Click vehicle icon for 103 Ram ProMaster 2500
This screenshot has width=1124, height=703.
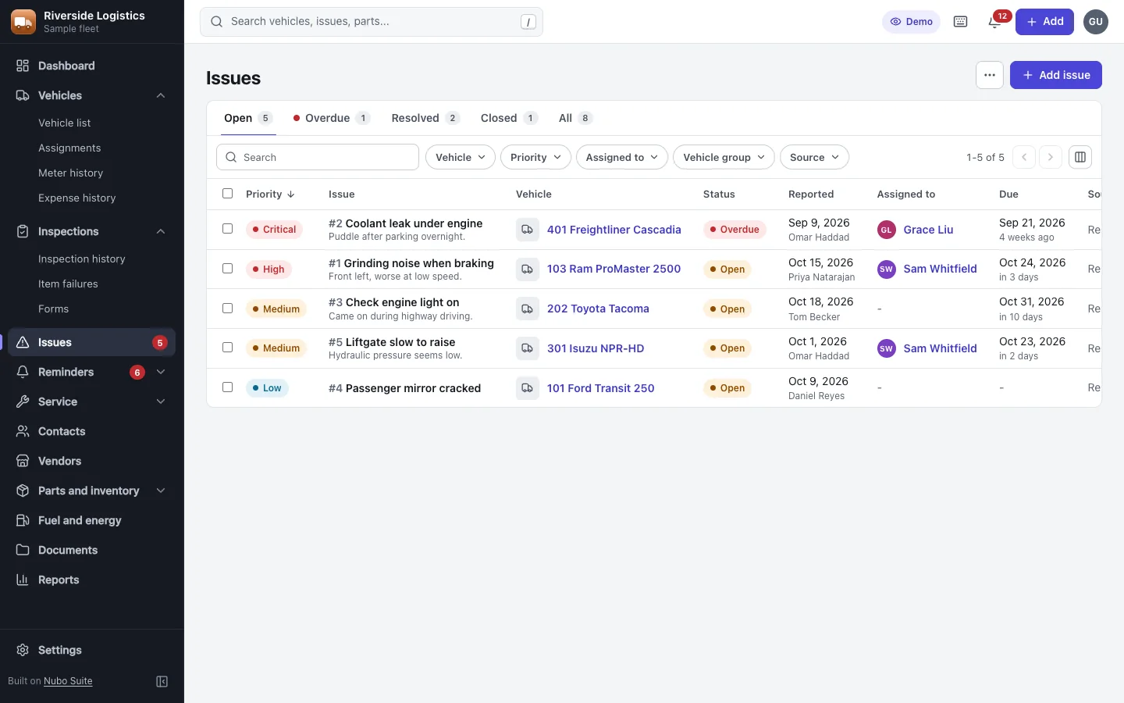pyautogui.click(x=528, y=269)
